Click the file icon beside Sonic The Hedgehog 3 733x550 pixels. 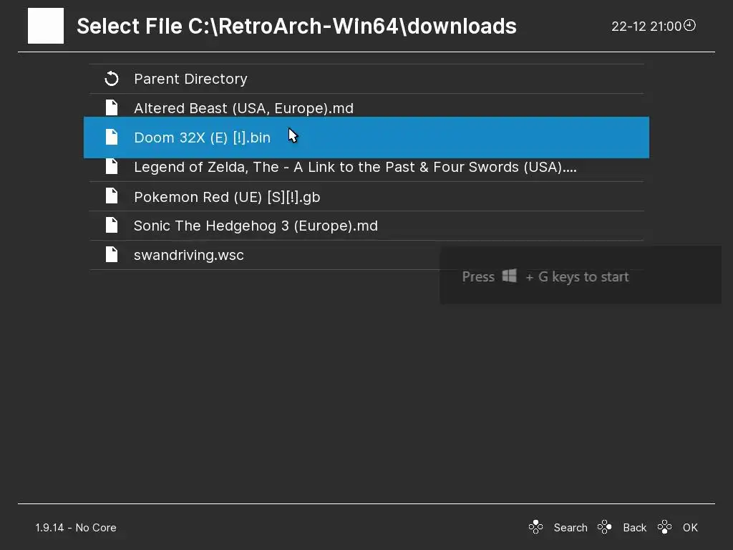111,226
